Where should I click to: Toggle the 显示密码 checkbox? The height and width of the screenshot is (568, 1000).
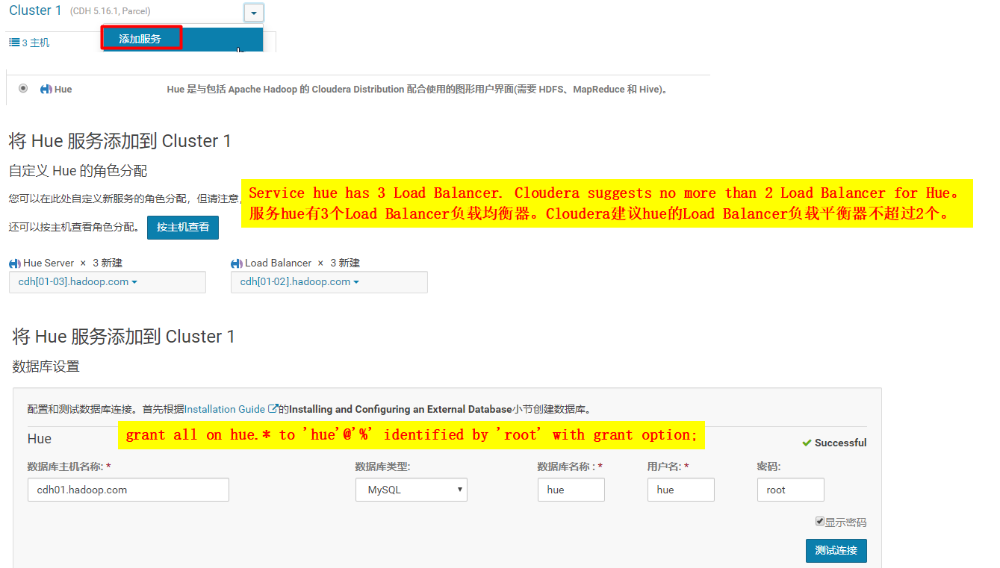819,522
